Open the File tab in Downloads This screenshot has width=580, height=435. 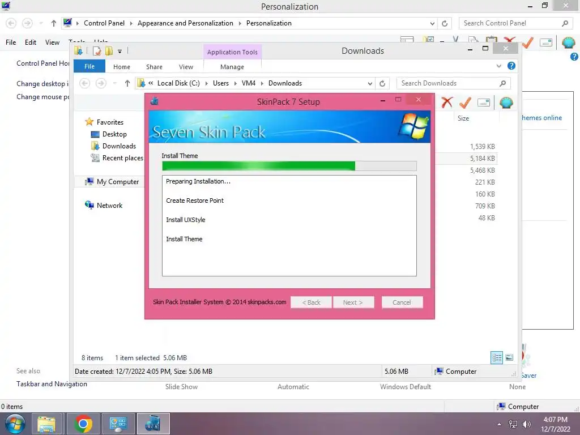[x=89, y=66]
